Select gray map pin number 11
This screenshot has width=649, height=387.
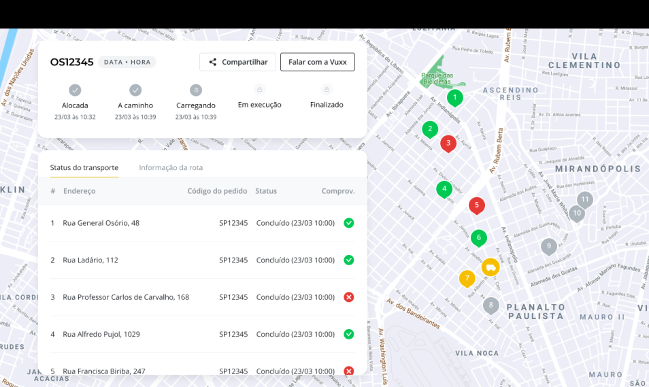click(x=585, y=199)
